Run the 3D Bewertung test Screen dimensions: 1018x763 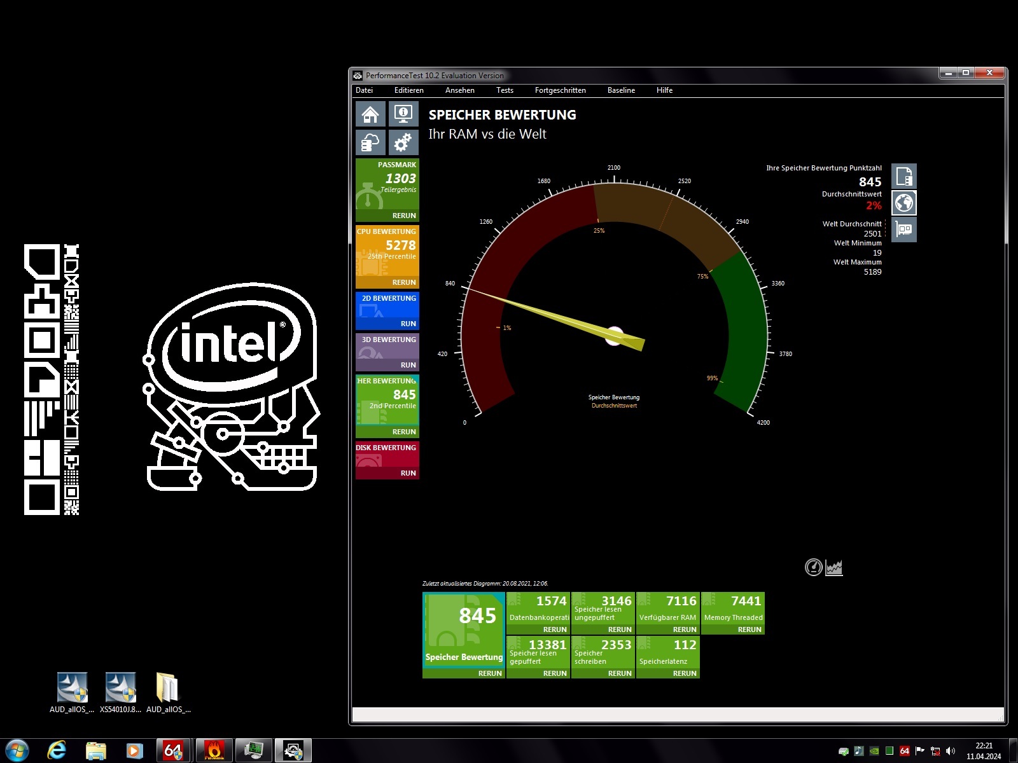click(408, 365)
